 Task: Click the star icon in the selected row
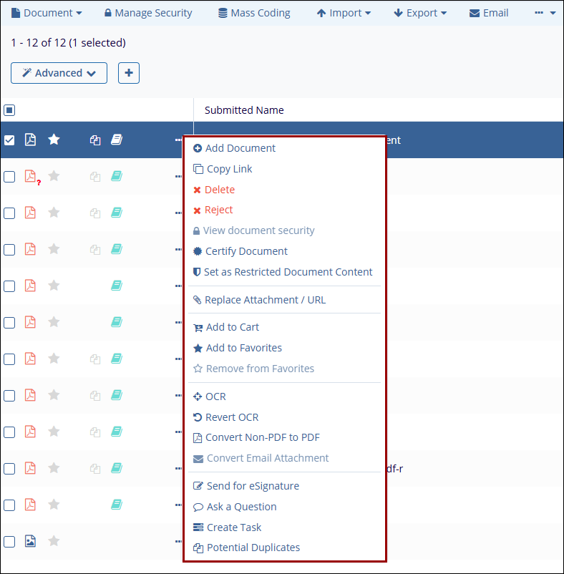[x=54, y=140]
